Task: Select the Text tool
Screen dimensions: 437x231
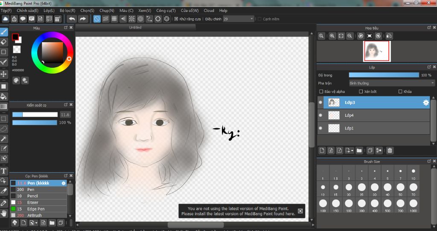Action: click(x=3, y=171)
